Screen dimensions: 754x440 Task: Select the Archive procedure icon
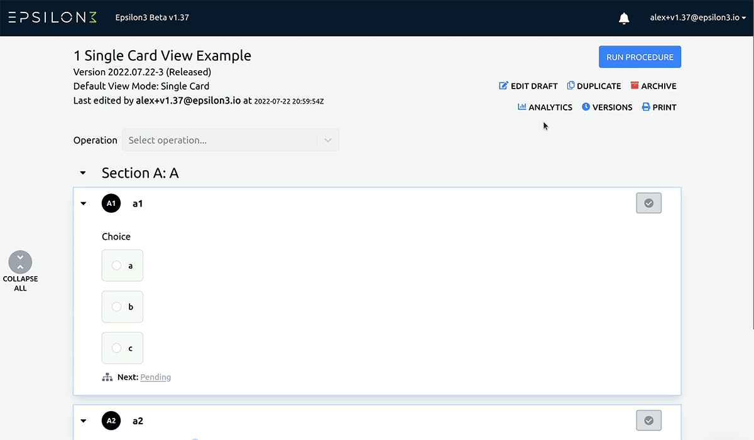tap(636, 85)
